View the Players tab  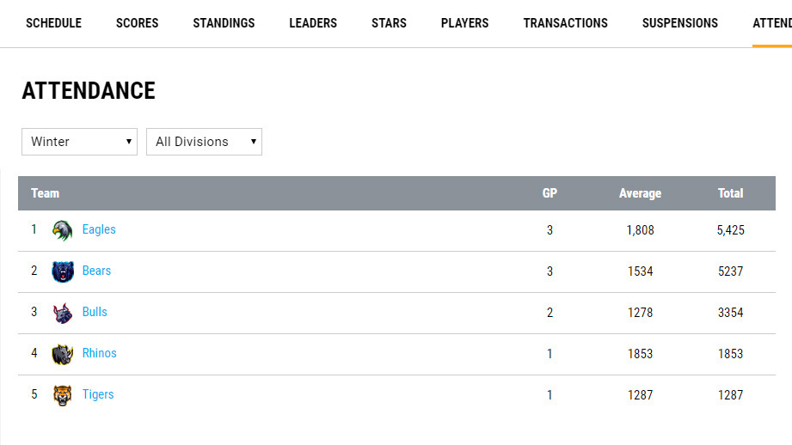point(464,23)
